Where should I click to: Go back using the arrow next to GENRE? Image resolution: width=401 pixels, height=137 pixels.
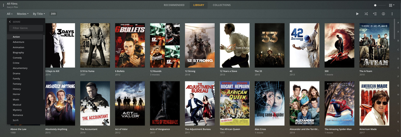click(10, 22)
